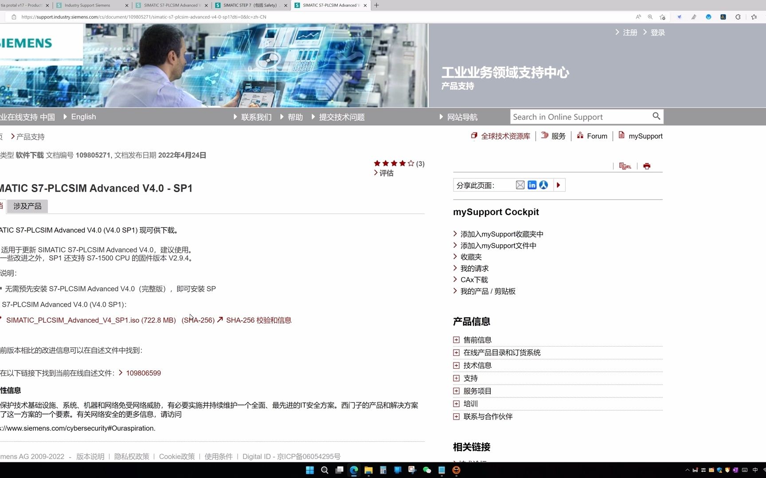Click the star rating display
Screen dimensions: 766x478
click(x=394, y=163)
